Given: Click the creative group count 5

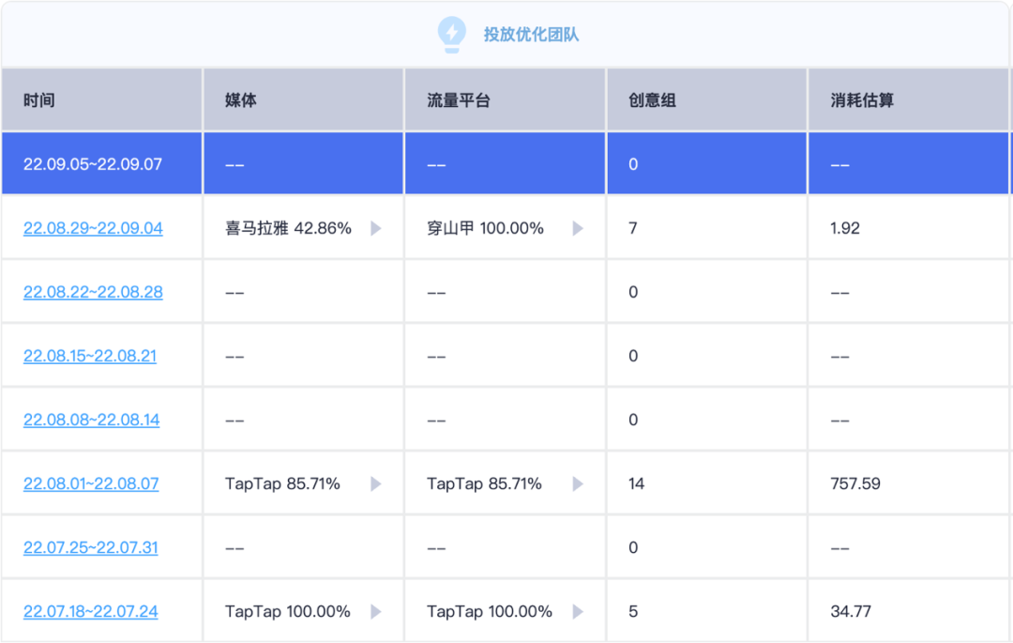Looking at the screenshot, I should pos(633,612).
